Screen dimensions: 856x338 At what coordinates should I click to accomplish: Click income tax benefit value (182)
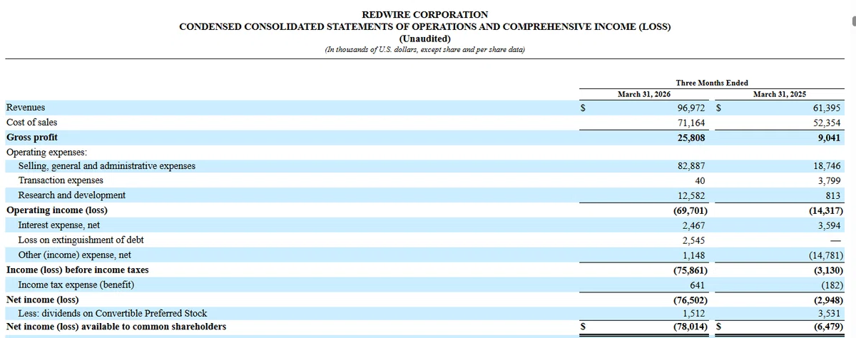pos(832,285)
